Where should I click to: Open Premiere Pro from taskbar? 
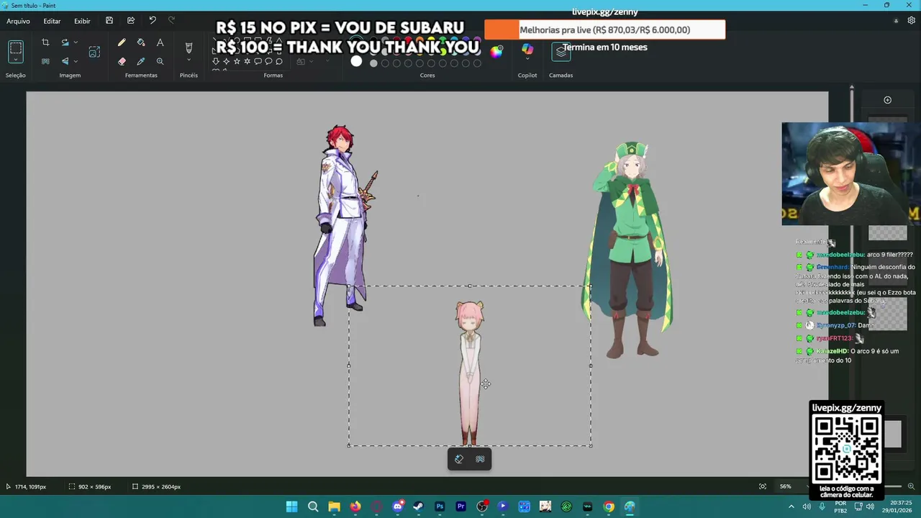pyautogui.click(x=460, y=506)
